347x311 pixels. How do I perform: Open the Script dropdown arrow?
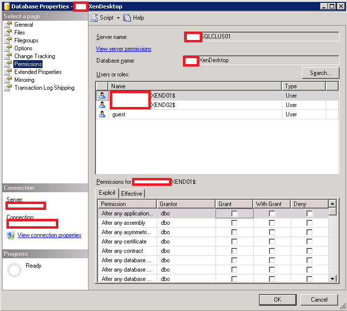[x=119, y=18]
